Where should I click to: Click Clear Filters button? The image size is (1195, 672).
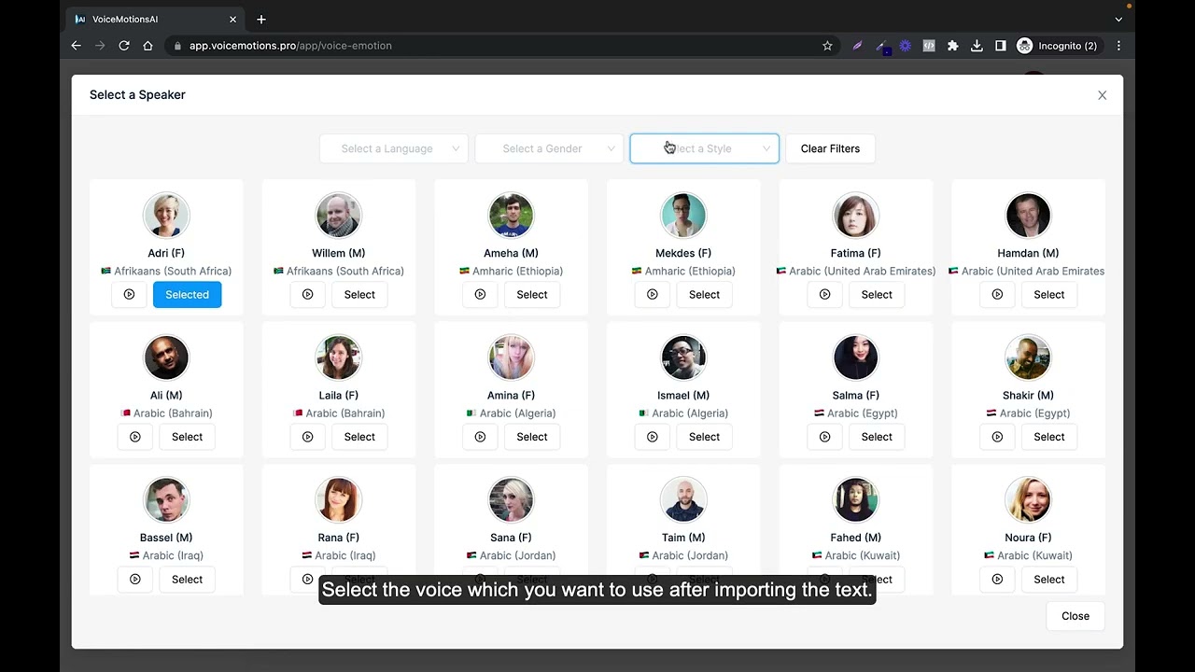[x=830, y=148]
